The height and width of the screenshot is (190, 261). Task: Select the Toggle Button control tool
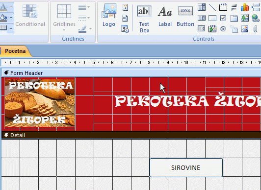pyautogui.click(x=234, y=7)
